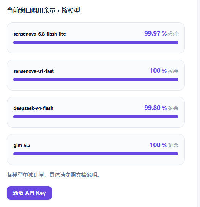
Task: Select the glm-5.2 model name
Action: pos(22,146)
